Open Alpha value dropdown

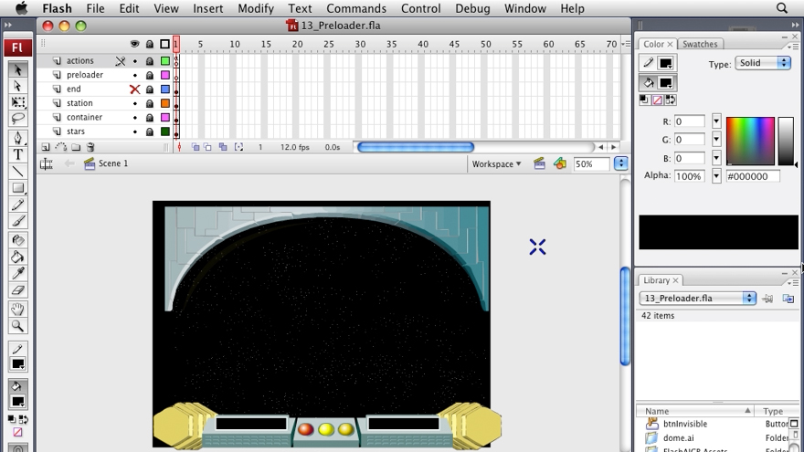click(x=716, y=176)
